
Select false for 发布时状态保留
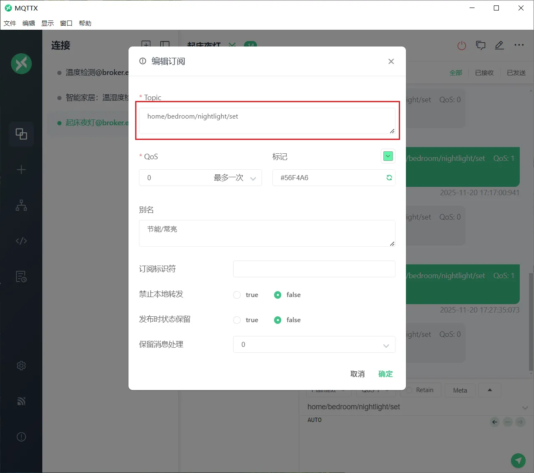[x=277, y=320]
